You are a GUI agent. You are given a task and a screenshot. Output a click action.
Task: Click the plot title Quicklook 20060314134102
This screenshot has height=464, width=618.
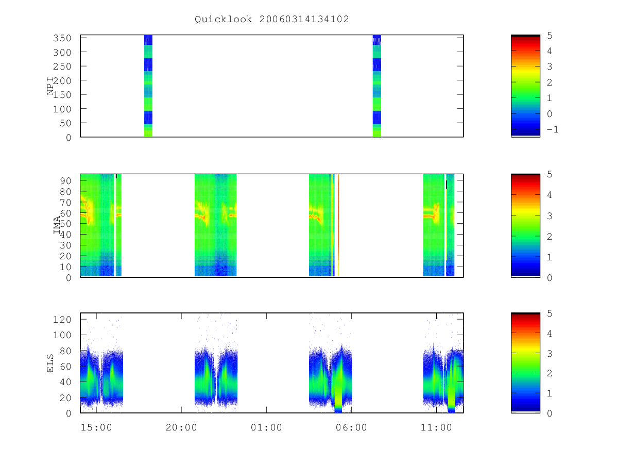point(272,20)
